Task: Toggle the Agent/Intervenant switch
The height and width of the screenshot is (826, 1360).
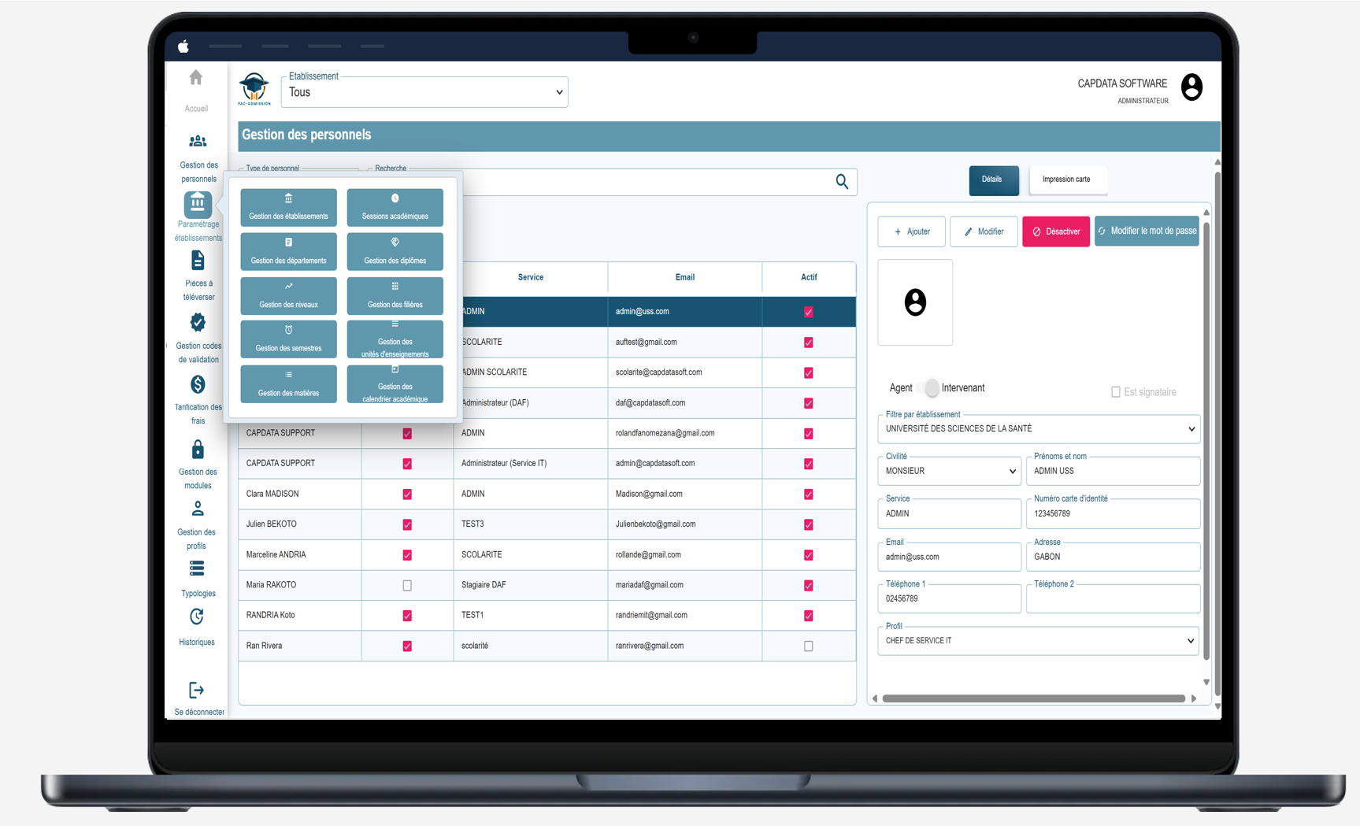Action: [929, 388]
